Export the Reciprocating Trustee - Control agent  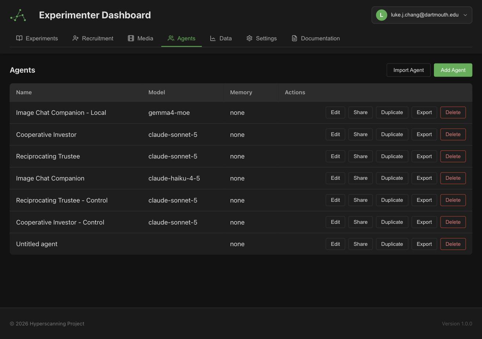[424, 200]
